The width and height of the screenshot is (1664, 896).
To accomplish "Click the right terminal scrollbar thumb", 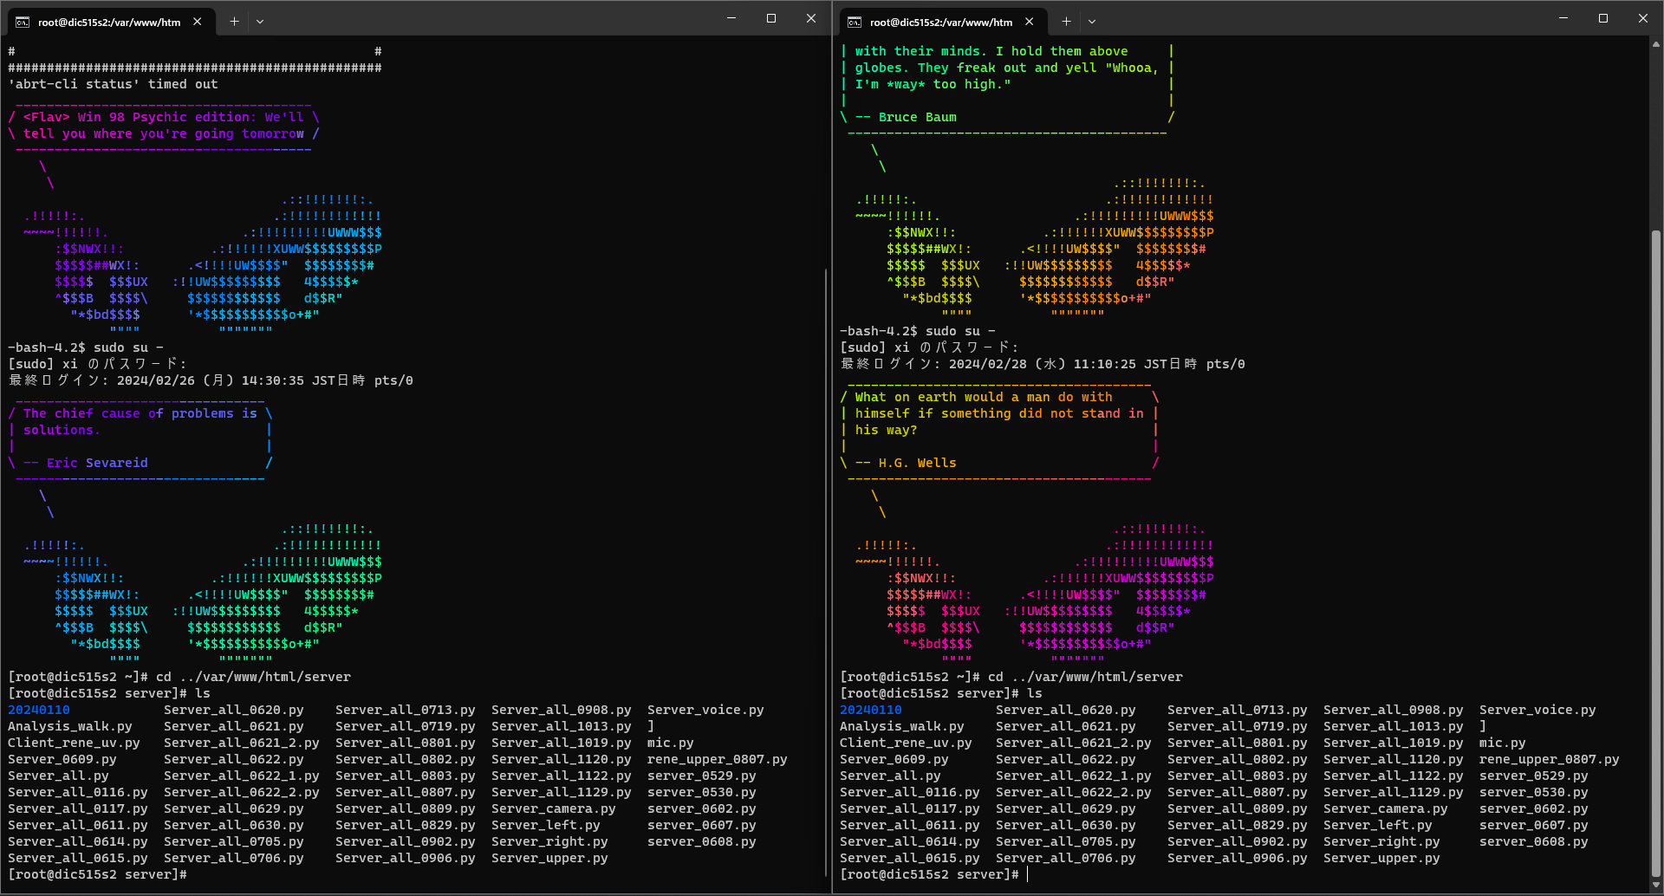I will 1656,555.
